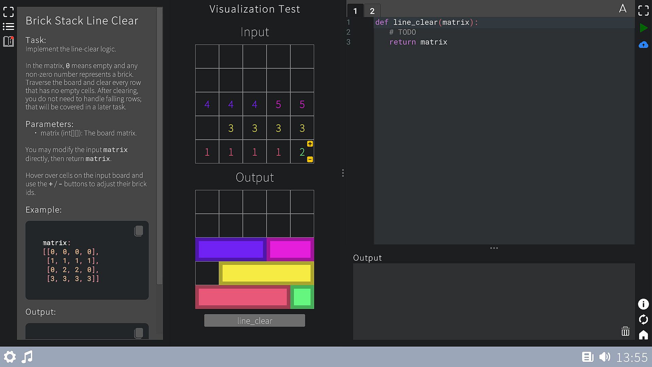The height and width of the screenshot is (367, 652).
Task: Open the news log icon in taskbar
Action: click(587, 357)
